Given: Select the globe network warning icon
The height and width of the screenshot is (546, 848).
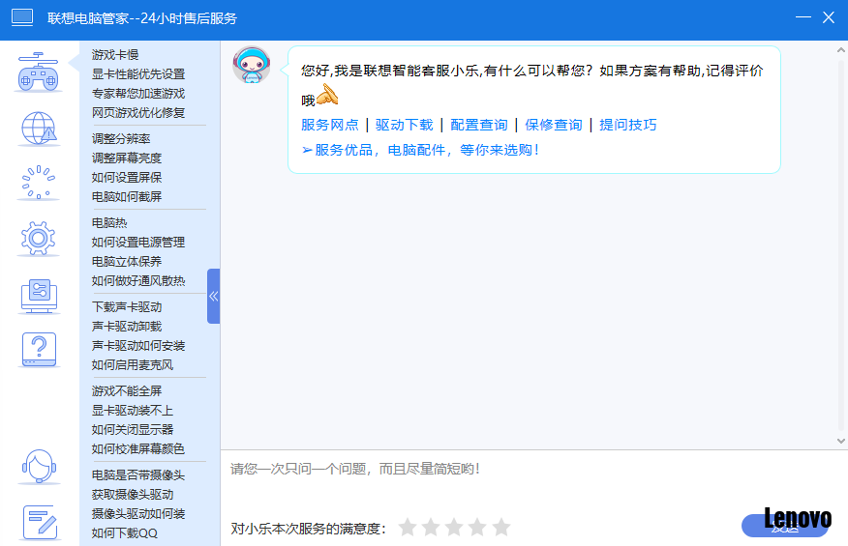Looking at the screenshot, I should (x=39, y=129).
